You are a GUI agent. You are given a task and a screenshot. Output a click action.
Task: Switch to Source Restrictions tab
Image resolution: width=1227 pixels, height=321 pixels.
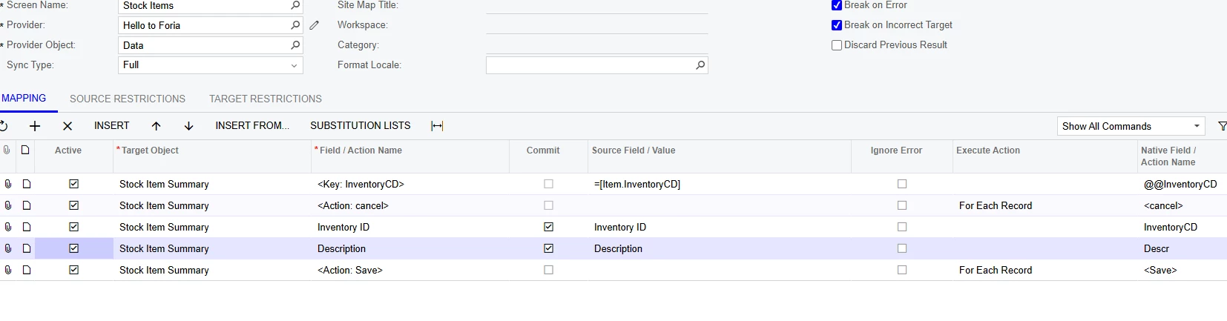[x=128, y=99]
